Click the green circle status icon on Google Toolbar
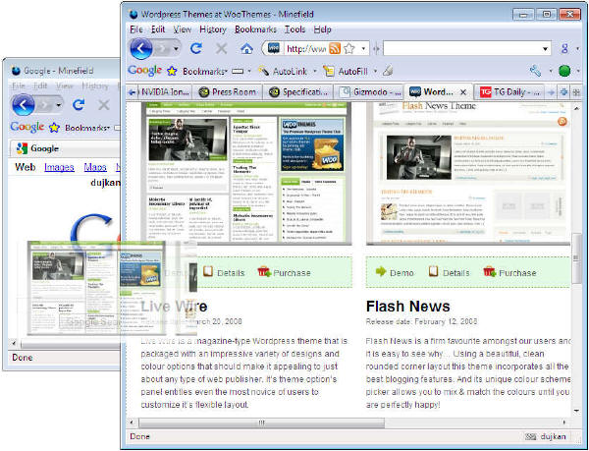Screen dimensions: 589x451 click(x=564, y=71)
